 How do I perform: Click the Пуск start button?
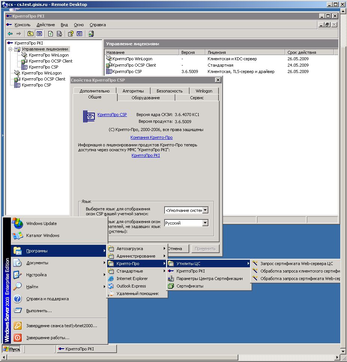point(12,349)
